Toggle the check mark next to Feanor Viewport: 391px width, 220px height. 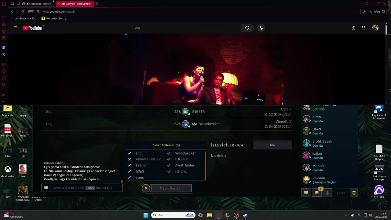(x=130, y=165)
